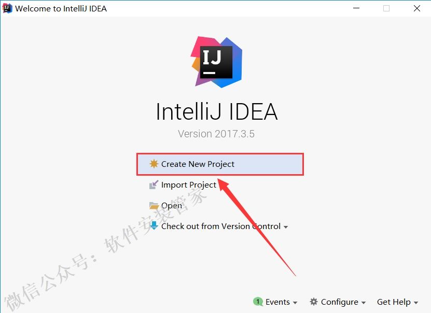Click the Open folder icon
The height and width of the screenshot is (313, 431).
154,205
